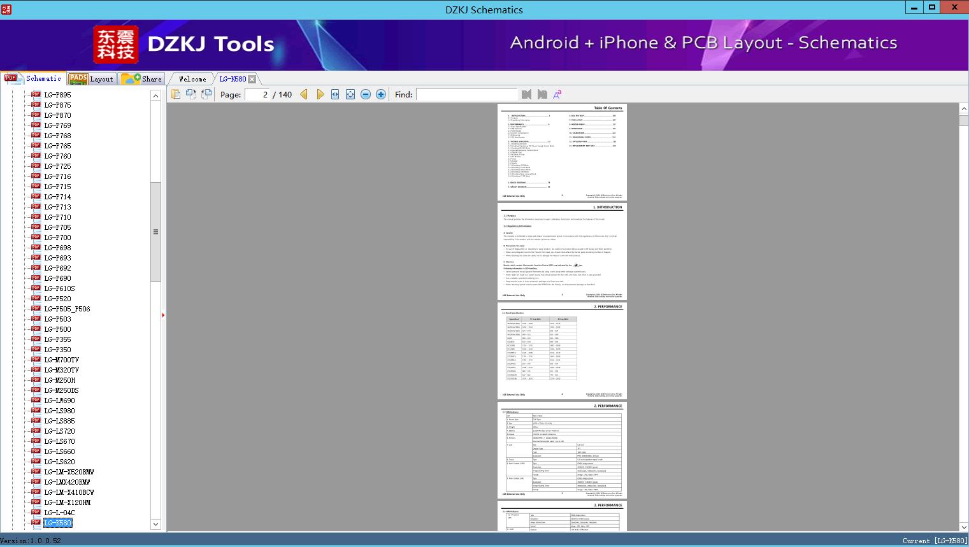Open the Welcome document tab
Viewport: 969px width, 547px height.
(192, 79)
